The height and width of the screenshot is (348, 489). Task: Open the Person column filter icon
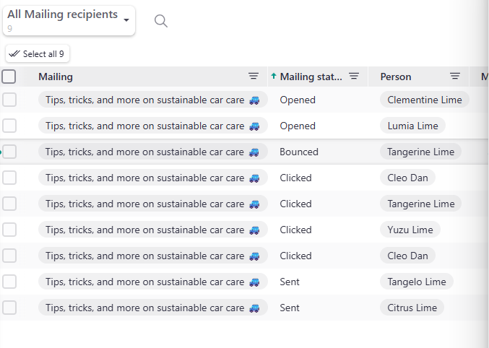coord(455,77)
